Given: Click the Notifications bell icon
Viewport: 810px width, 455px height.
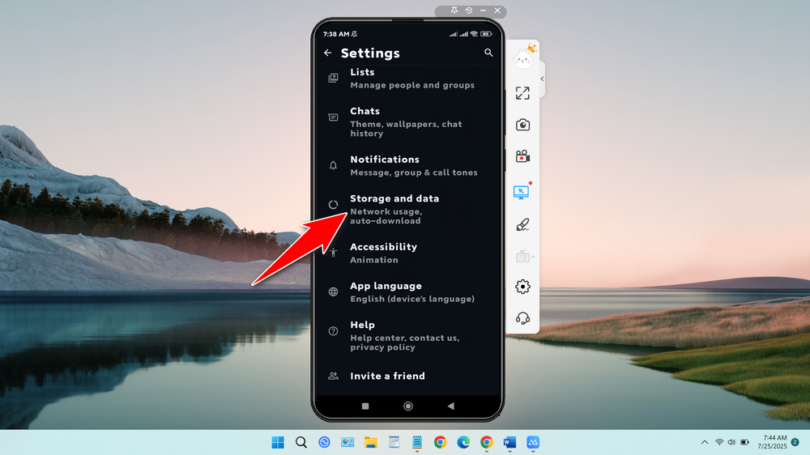Looking at the screenshot, I should click(x=333, y=165).
